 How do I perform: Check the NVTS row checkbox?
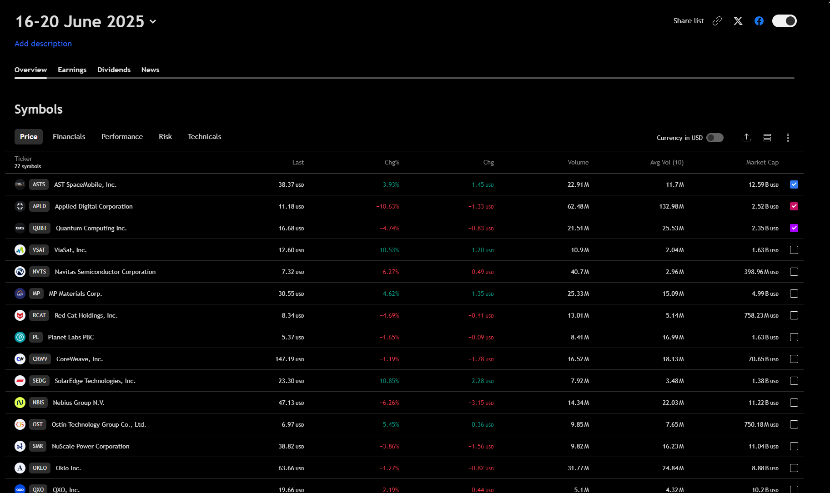pyautogui.click(x=794, y=272)
